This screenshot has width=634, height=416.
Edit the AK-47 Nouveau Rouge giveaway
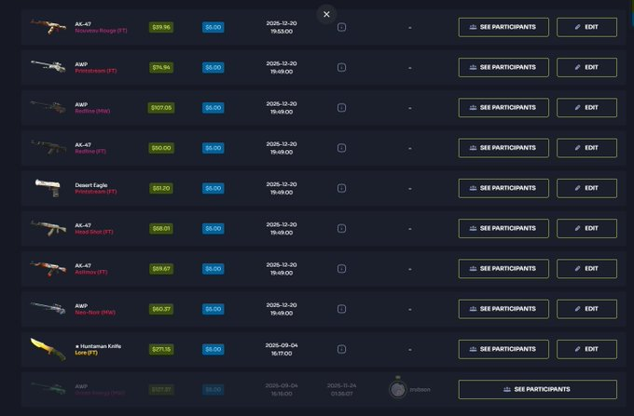coord(586,27)
